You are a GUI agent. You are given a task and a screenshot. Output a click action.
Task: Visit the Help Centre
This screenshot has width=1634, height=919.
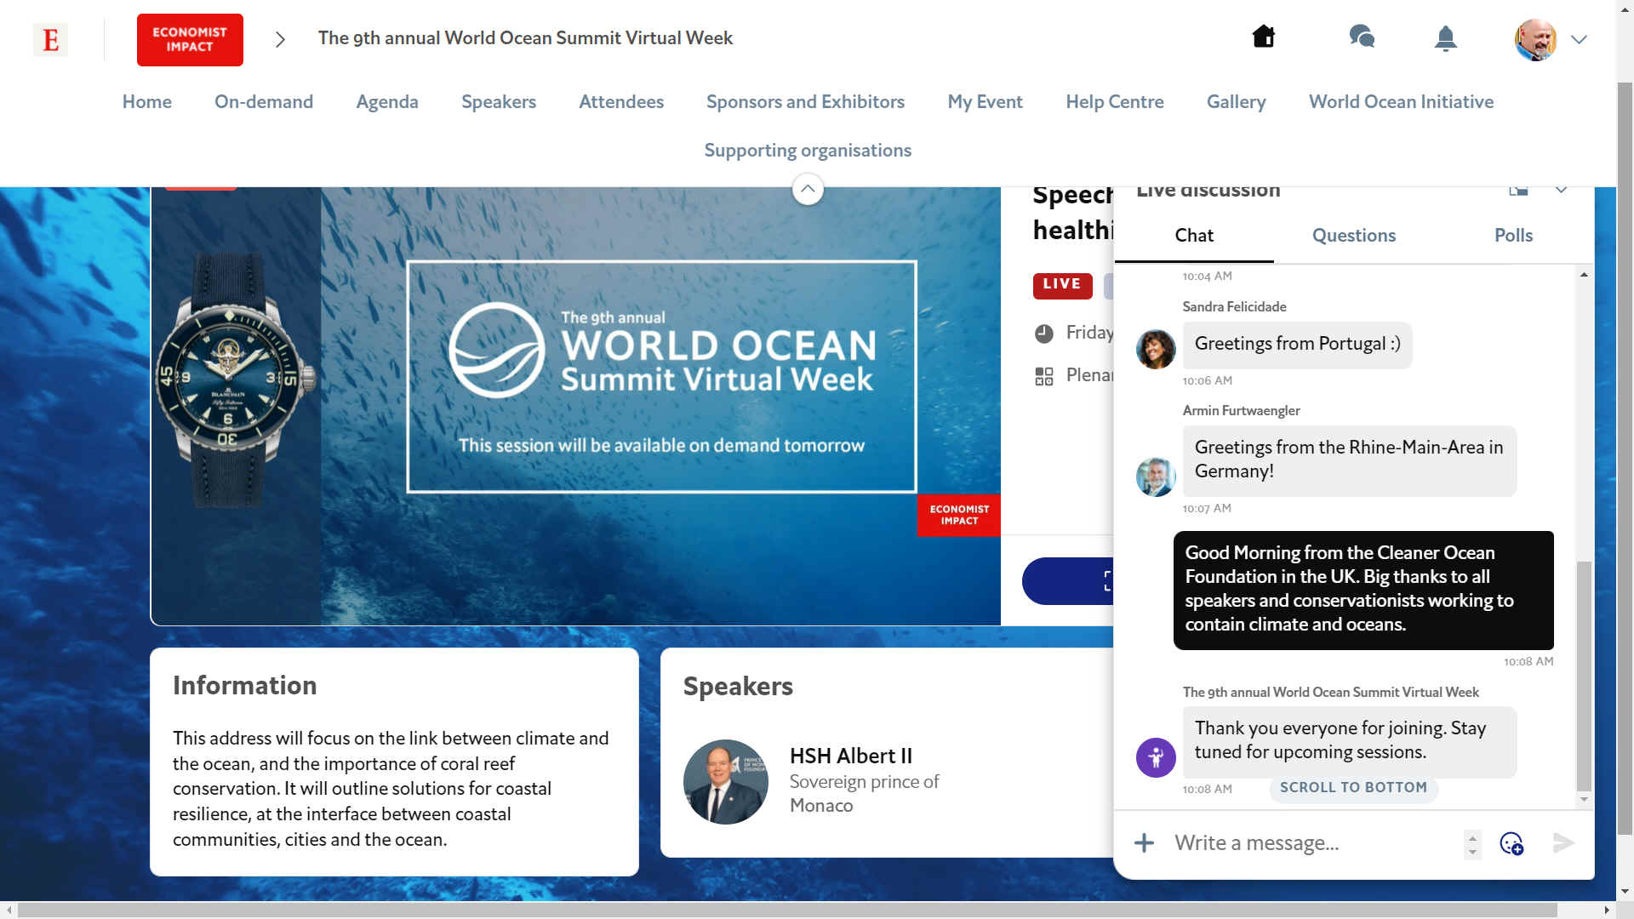(1115, 102)
